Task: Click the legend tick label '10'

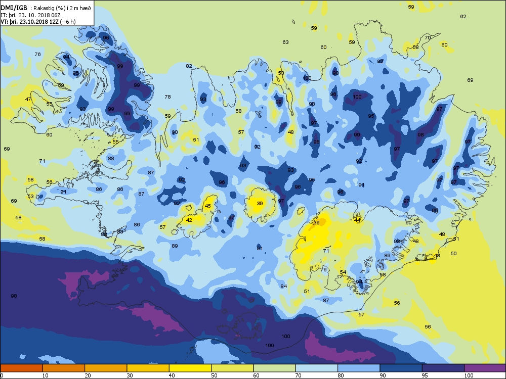Action: (45, 375)
